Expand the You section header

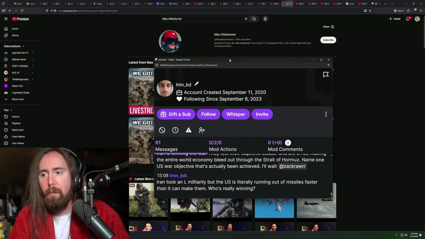(8, 110)
